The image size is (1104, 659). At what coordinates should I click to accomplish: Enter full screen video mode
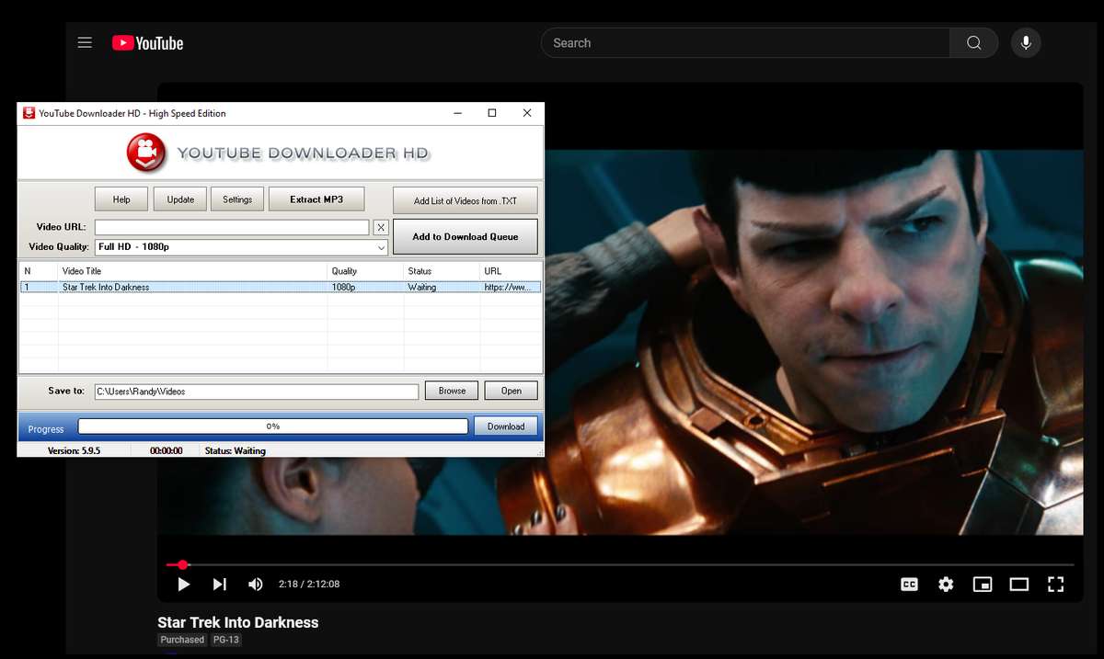coord(1056,585)
